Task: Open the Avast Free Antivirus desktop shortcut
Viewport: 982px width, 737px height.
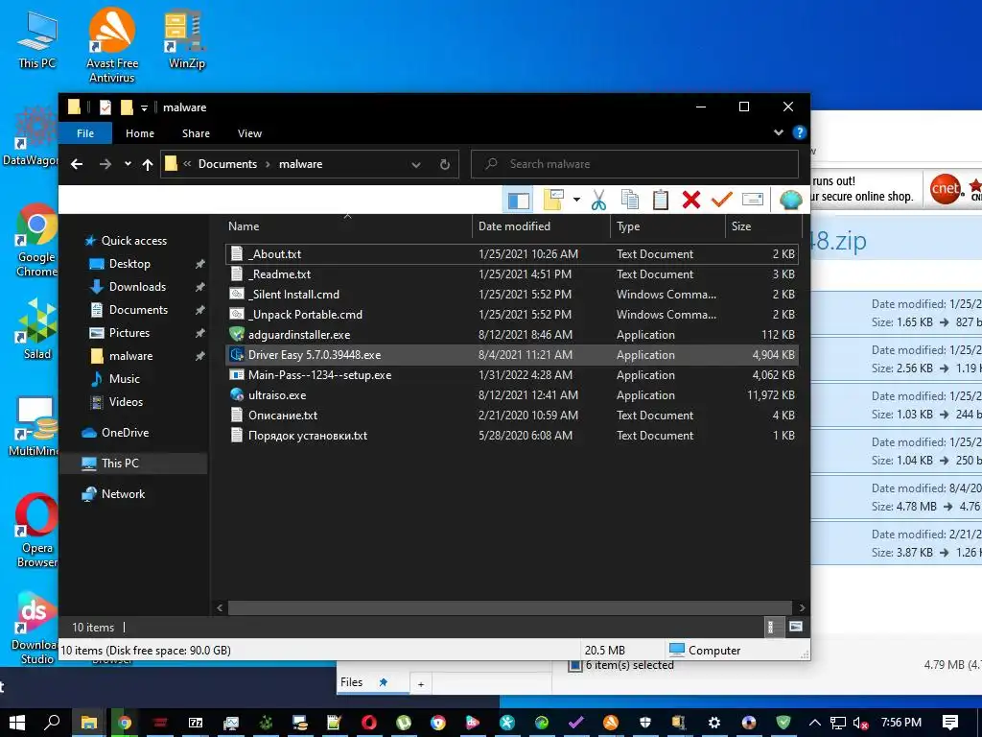Action: pos(112,45)
